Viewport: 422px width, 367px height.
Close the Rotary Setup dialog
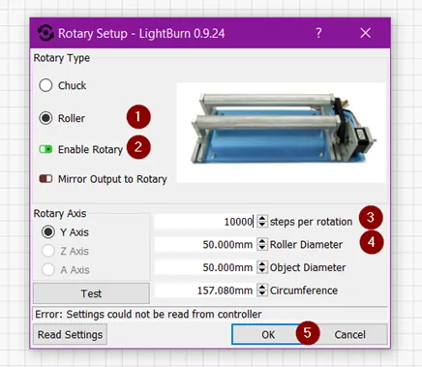tap(366, 33)
